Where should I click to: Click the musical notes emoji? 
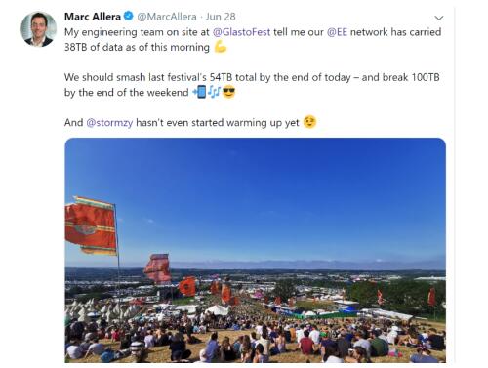pyautogui.click(x=214, y=92)
